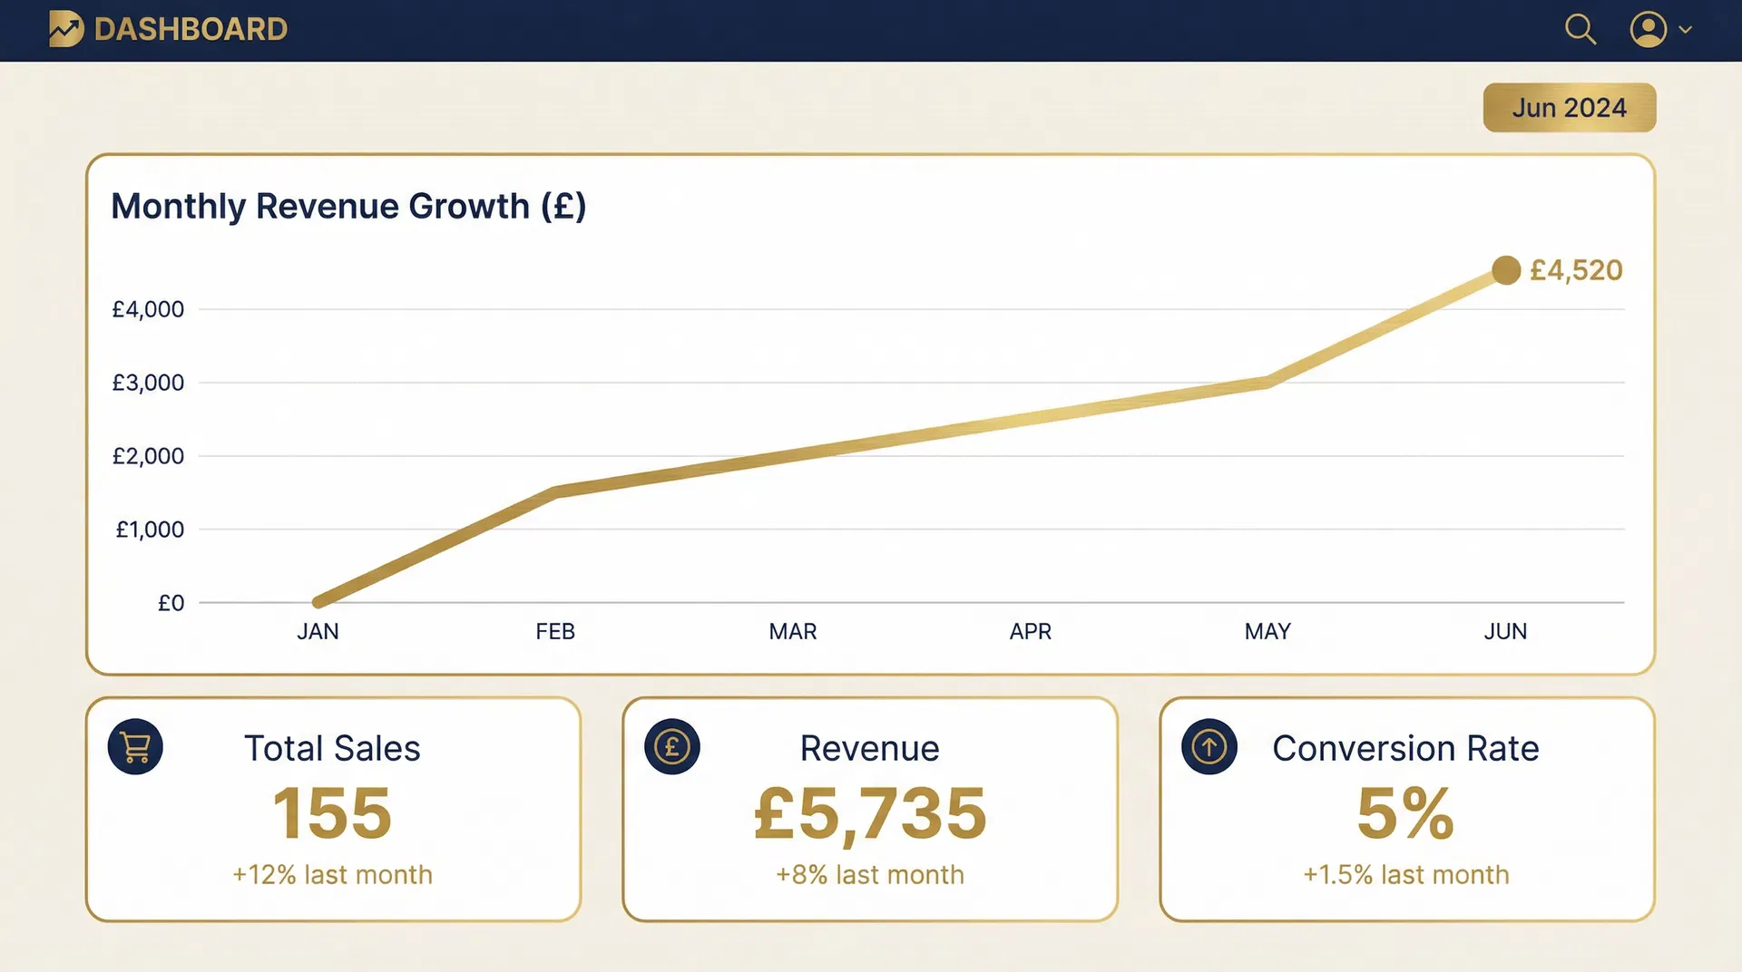Open the Jun 2024 month selector
Viewport: 1742px width, 972px height.
1569,107
